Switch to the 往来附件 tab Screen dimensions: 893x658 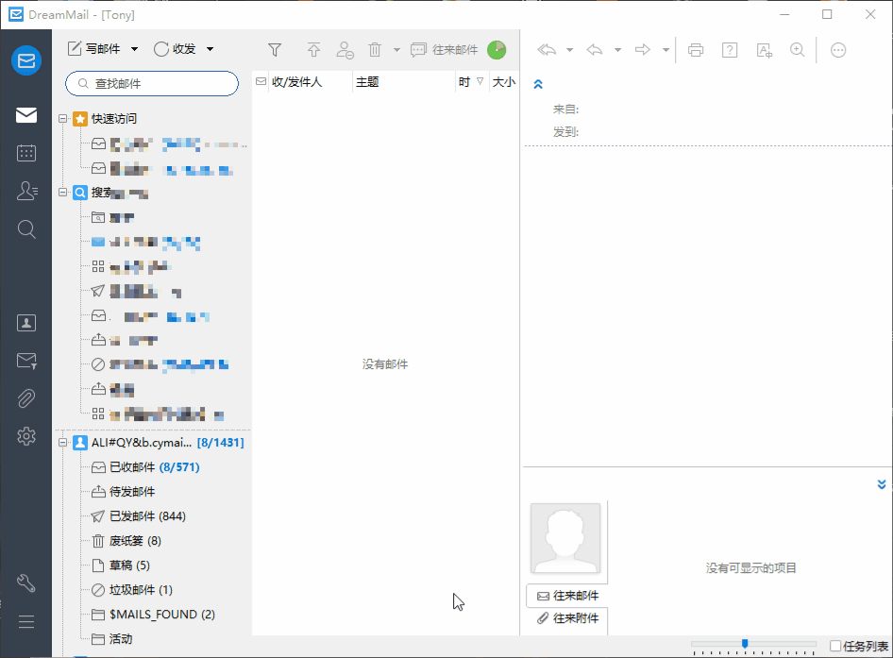coord(568,618)
